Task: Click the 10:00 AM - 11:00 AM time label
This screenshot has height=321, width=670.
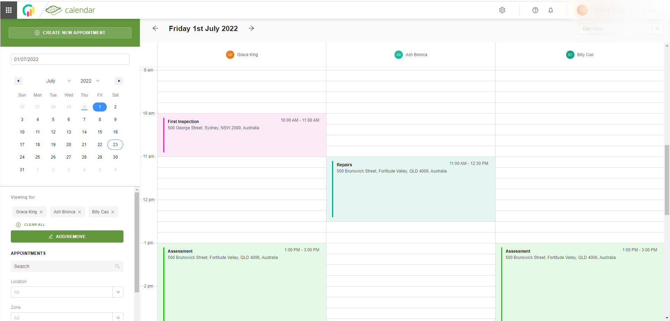Action: point(300,120)
